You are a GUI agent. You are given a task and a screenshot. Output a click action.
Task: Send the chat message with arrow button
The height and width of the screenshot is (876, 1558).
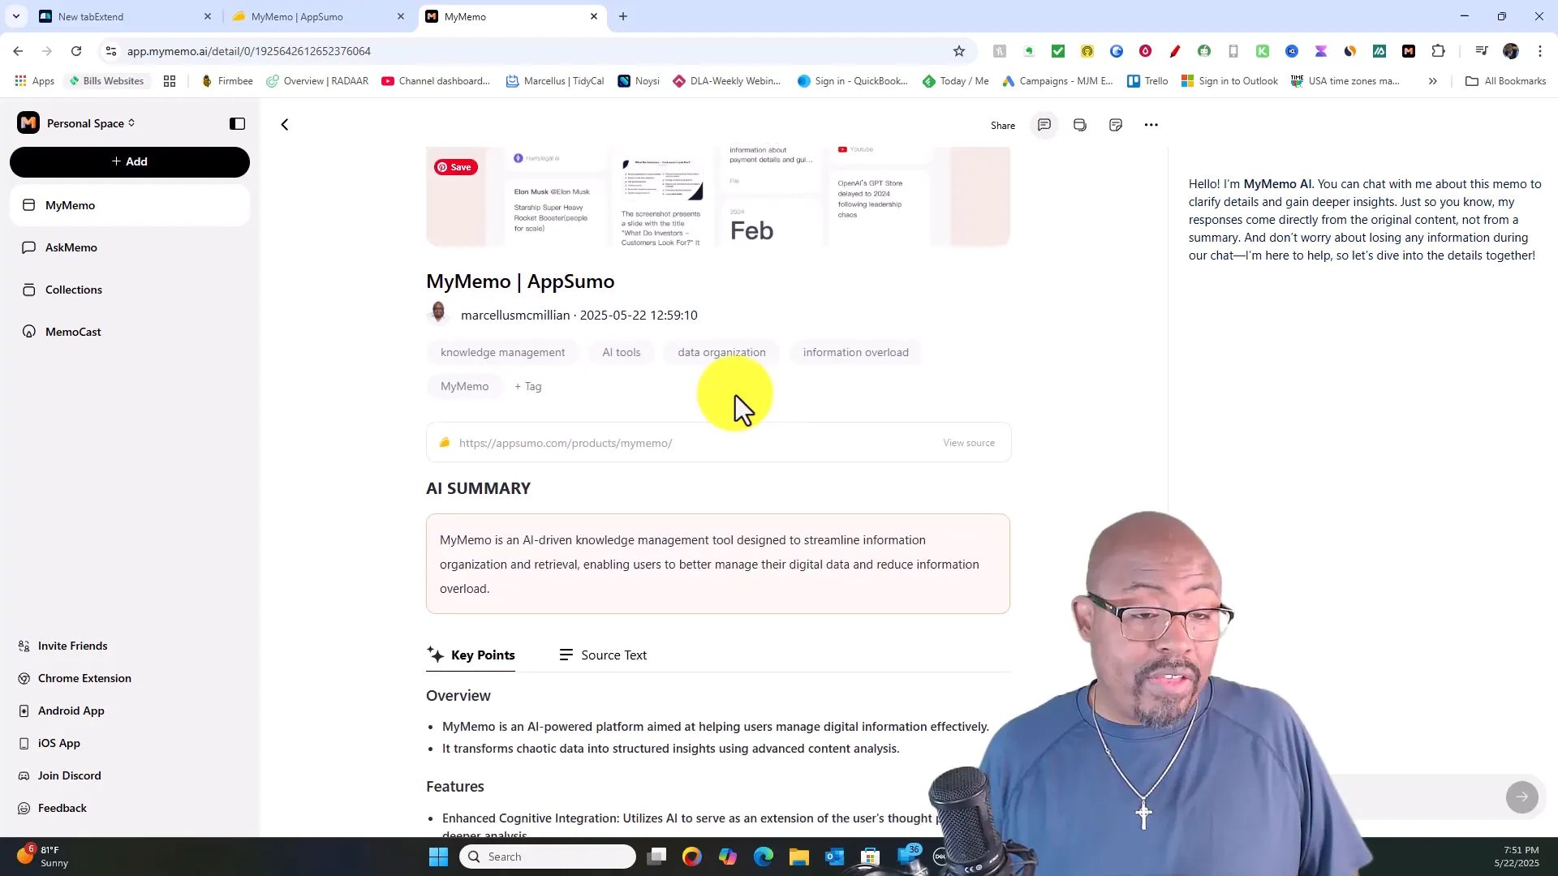click(1522, 797)
